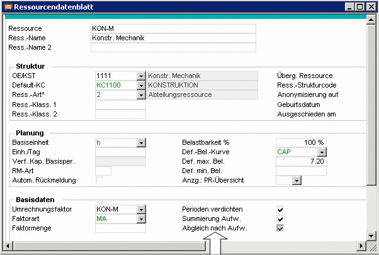
Task: Click the Planung section heading
Action: [x=30, y=133]
